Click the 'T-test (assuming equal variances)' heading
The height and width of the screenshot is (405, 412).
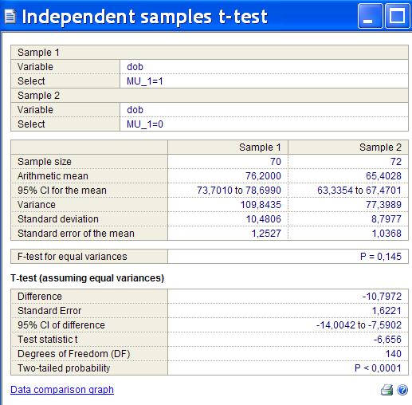coord(88,278)
